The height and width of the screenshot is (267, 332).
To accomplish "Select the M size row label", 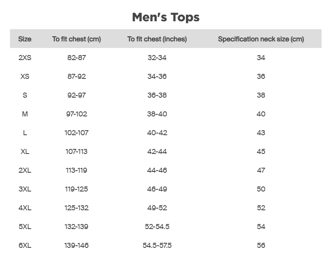I will 25,114.
